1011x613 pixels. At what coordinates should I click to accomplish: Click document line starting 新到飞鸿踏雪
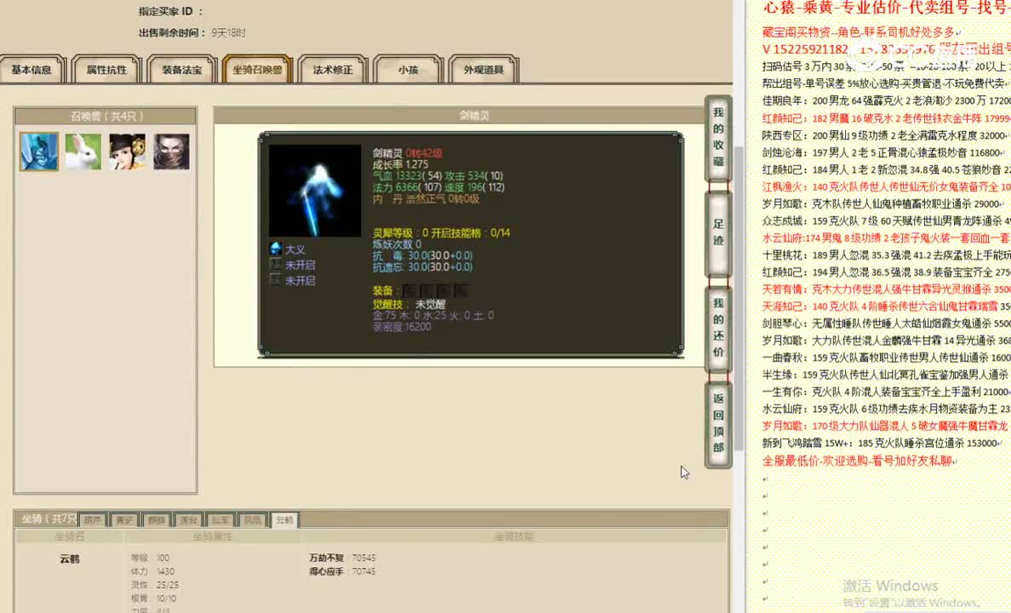pyautogui.click(x=882, y=443)
